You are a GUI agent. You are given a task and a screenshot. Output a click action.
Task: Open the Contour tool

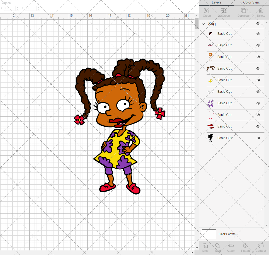[261, 247]
